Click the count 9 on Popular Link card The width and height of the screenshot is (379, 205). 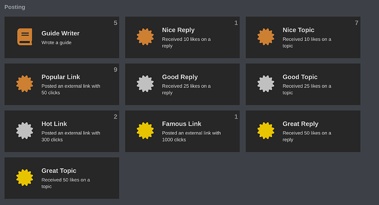click(x=115, y=70)
